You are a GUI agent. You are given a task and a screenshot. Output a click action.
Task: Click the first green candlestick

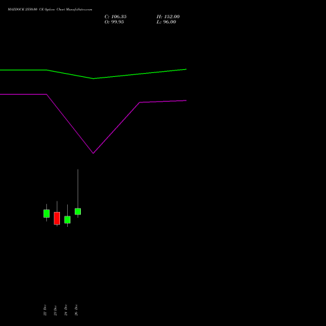coord(46,213)
